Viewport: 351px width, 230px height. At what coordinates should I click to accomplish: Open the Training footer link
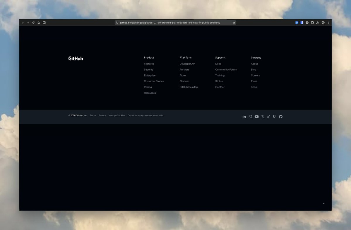click(220, 76)
